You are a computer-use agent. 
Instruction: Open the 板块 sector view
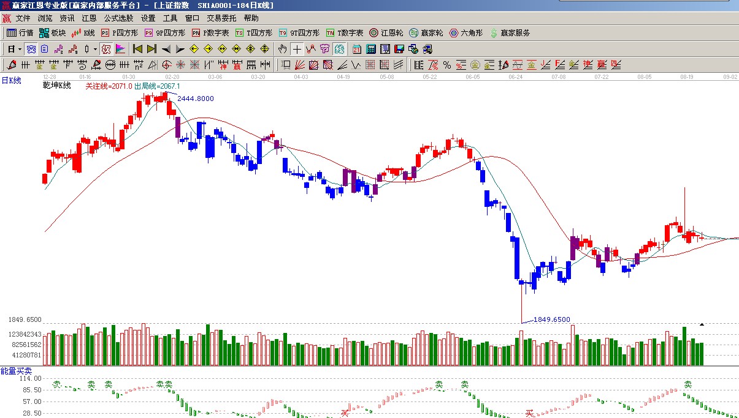pos(52,33)
